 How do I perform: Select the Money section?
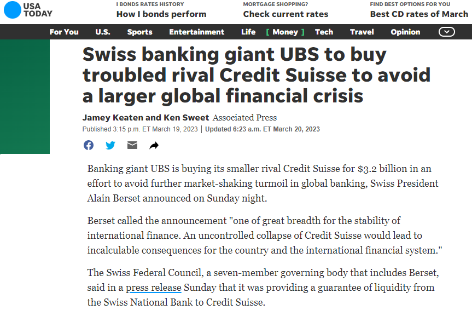(x=285, y=32)
